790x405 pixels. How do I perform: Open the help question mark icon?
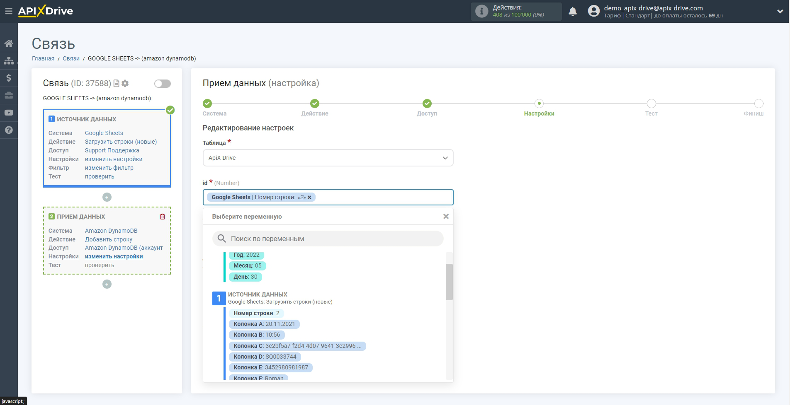[9, 130]
